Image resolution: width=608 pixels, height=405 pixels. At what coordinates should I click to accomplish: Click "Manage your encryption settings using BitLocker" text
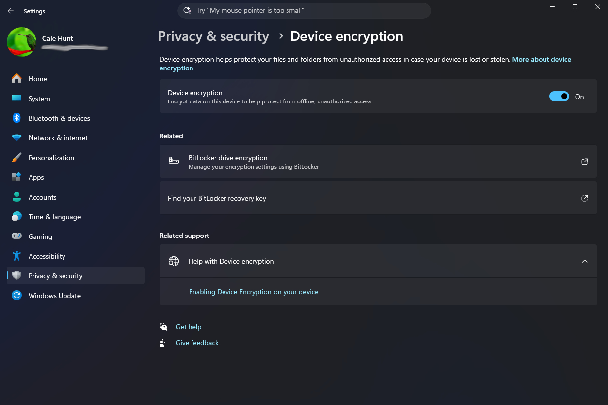[x=254, y=167]
